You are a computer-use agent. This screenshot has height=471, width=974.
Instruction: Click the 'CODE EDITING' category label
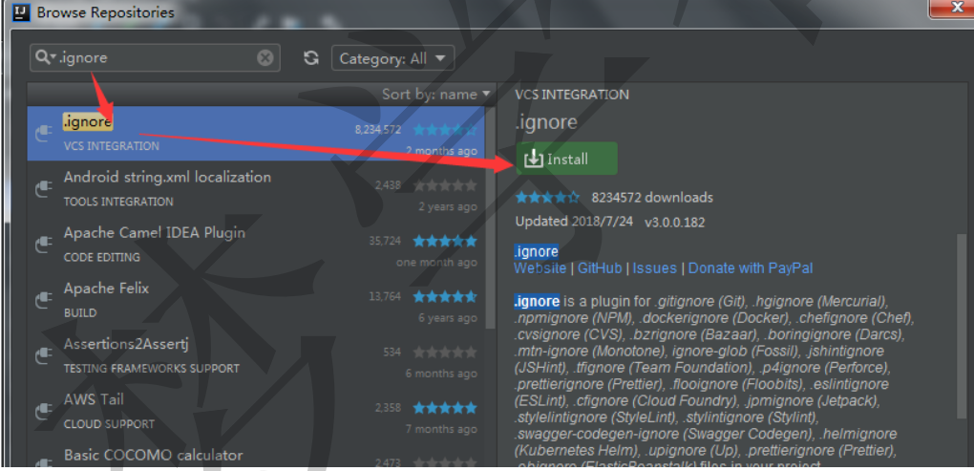point(102,257)
